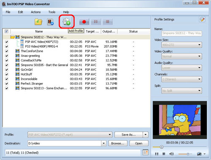Click the Simpsons S02E12 folder icon

(x=13, y=37)
